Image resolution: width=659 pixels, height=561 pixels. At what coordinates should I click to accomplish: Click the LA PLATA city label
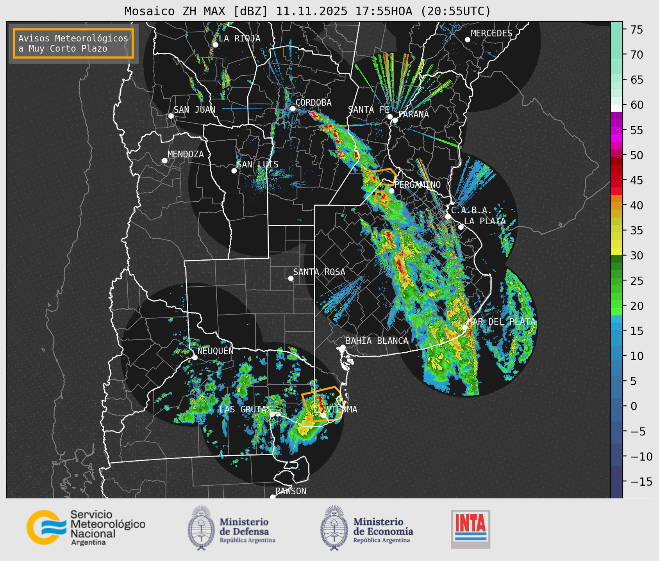485,221
